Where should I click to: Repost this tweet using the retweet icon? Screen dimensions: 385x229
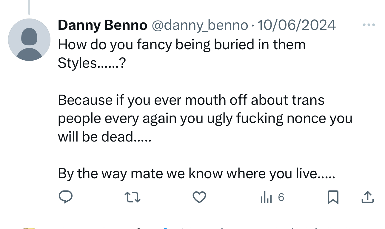(132, 197)
